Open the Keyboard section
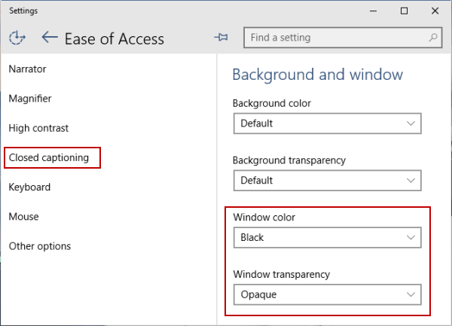This screenshot has width=452, height=326. pos(29,187)
